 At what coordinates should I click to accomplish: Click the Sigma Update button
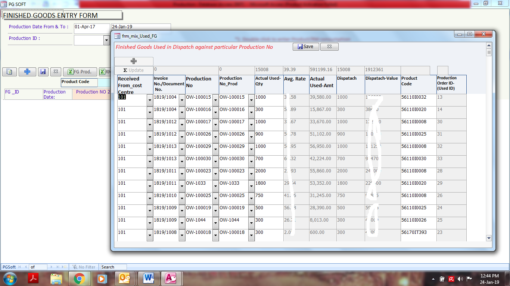(x=134, y=70)
